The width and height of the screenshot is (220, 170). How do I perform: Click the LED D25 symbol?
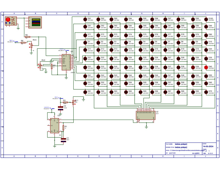(141, 58)
